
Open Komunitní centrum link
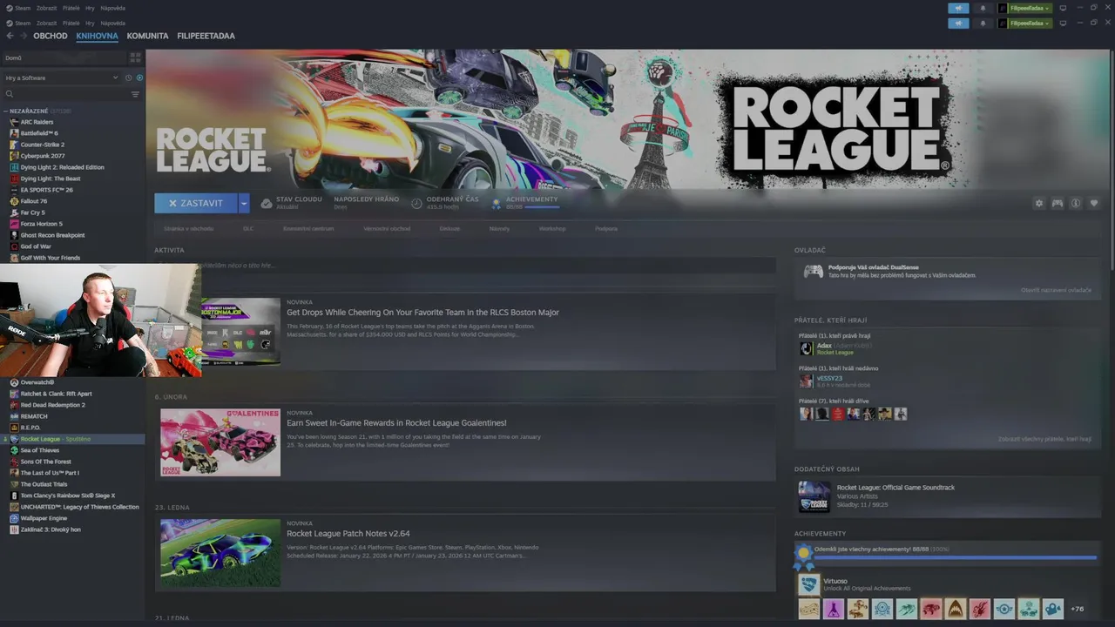(x=308, y=228)
